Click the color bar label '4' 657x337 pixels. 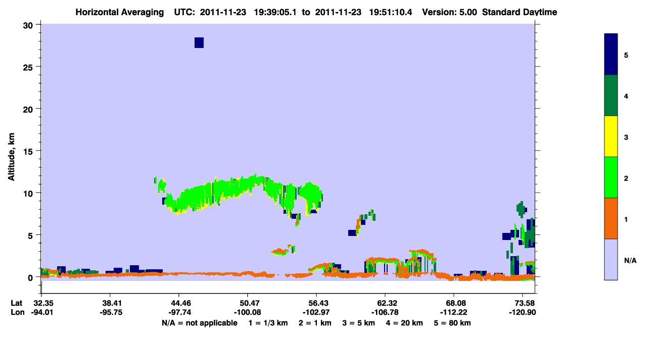[626, 96]
